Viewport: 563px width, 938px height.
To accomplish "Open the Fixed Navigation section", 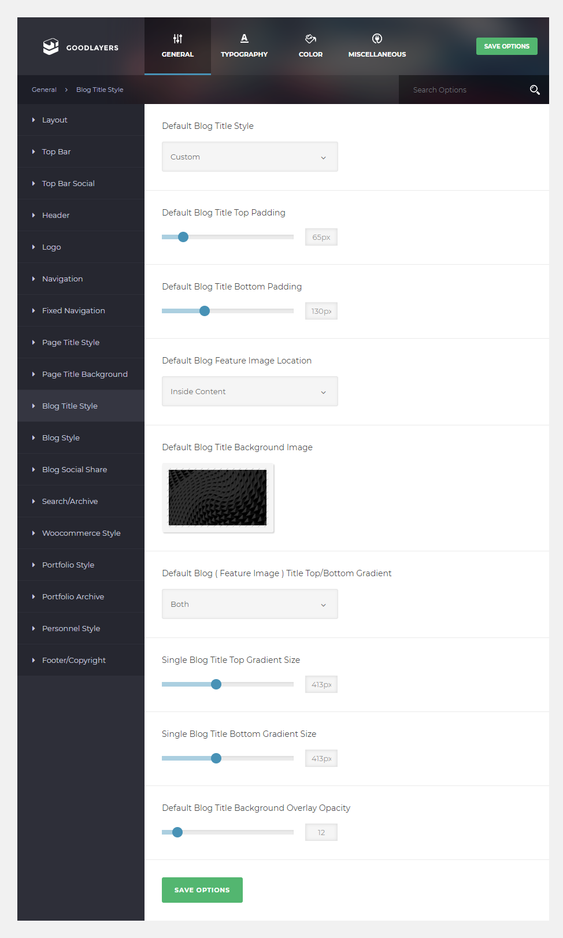I will 81,310.
